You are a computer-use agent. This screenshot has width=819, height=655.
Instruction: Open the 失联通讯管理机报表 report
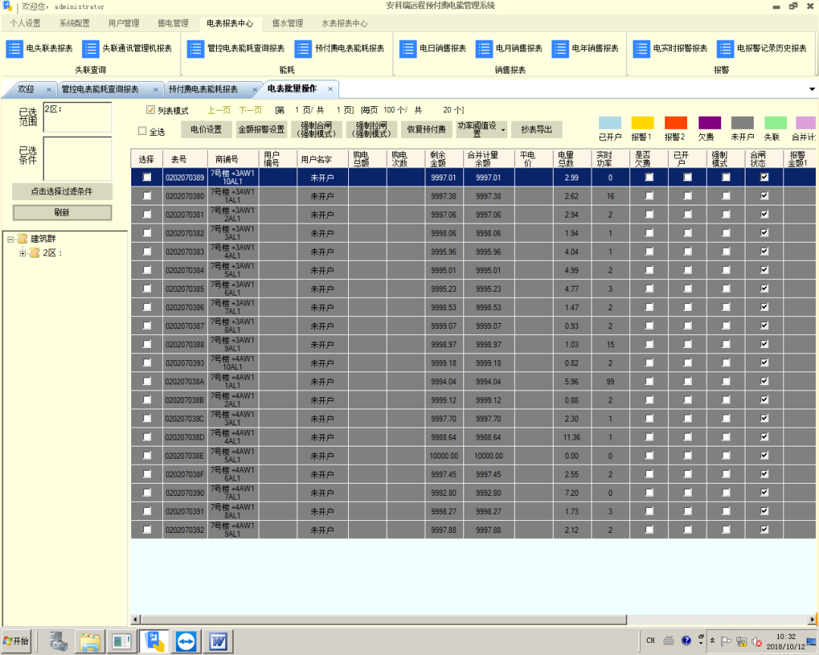click(125, 49)
